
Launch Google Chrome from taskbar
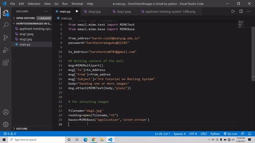click(94, 139)
